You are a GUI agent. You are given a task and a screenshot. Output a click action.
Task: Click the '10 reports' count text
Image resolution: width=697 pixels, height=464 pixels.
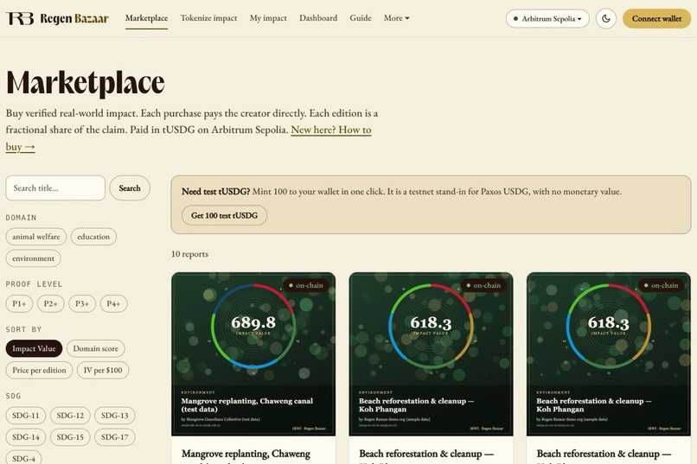point(189,254)
